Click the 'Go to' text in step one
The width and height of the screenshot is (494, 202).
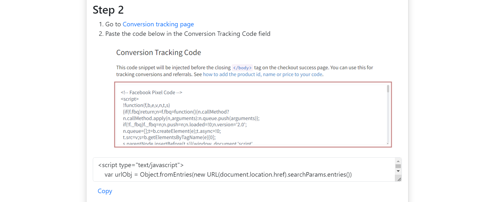pyautogui.click(x=113, y=24)
